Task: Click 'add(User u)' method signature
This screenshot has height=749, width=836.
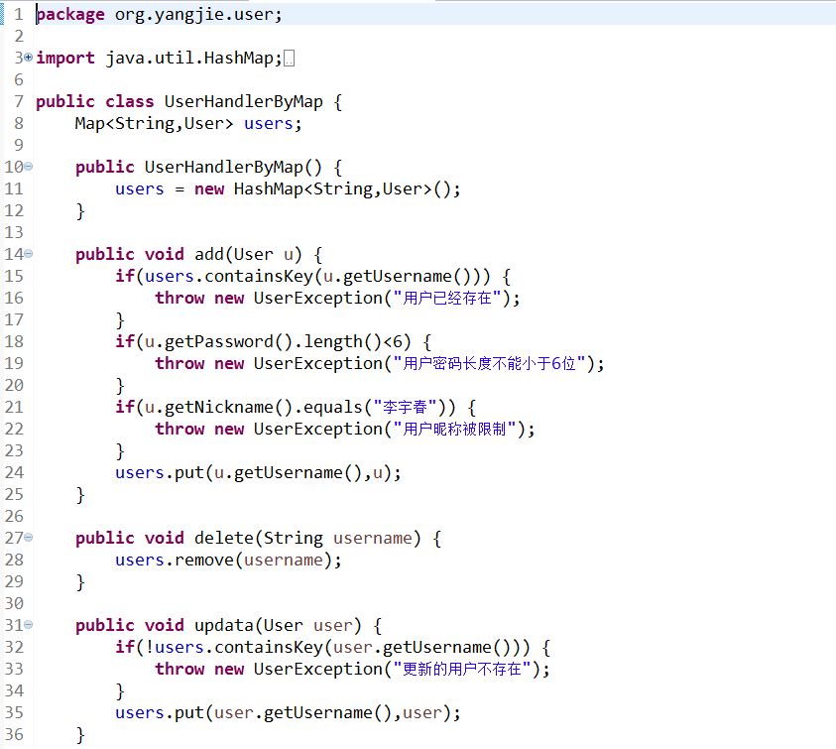Action: point(249,255)
